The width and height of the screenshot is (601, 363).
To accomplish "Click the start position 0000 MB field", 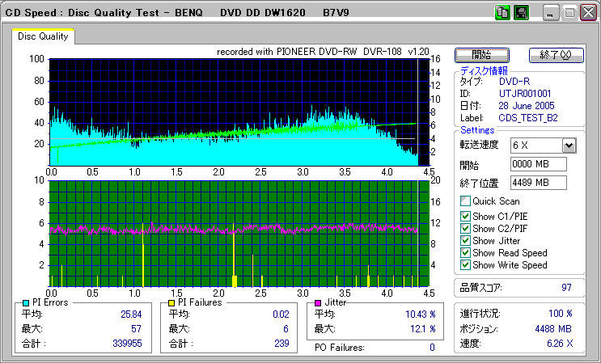I will [538, 164].
